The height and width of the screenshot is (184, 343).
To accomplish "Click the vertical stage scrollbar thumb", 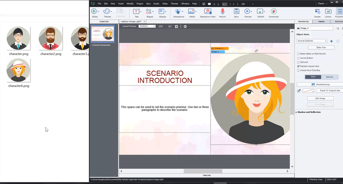I will click(292, 99).
